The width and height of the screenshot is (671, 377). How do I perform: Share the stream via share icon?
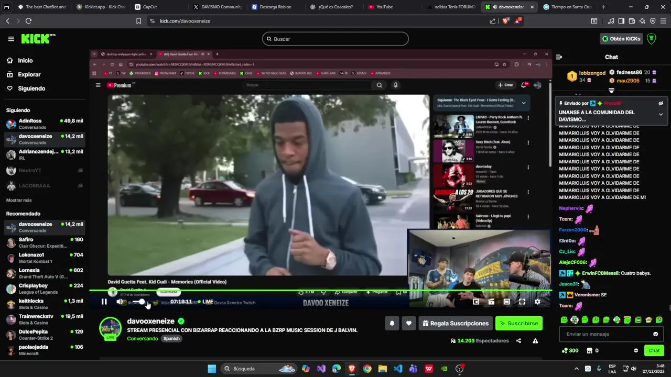click(x=518, y=341)
